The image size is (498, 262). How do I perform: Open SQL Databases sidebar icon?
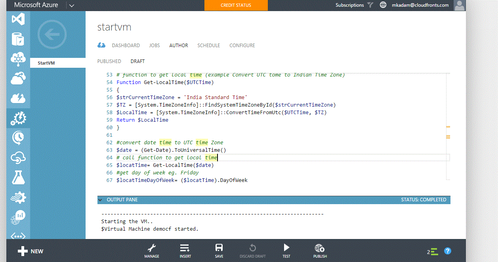(x=18, y=40)
